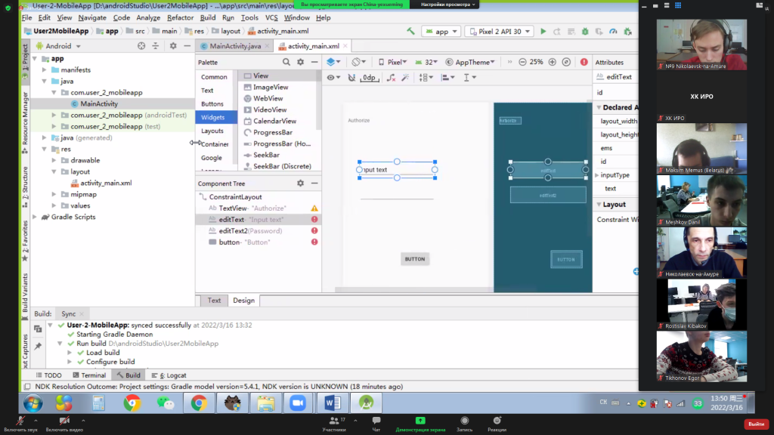This screenshot has width=774, height=435.
Task: Click the Make Project hammer icon
Action: (x=410, y=31)
